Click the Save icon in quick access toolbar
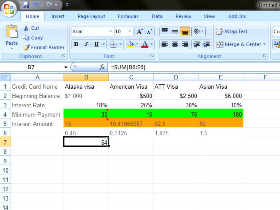The image size is (280, 210). [x=26, y=5]
